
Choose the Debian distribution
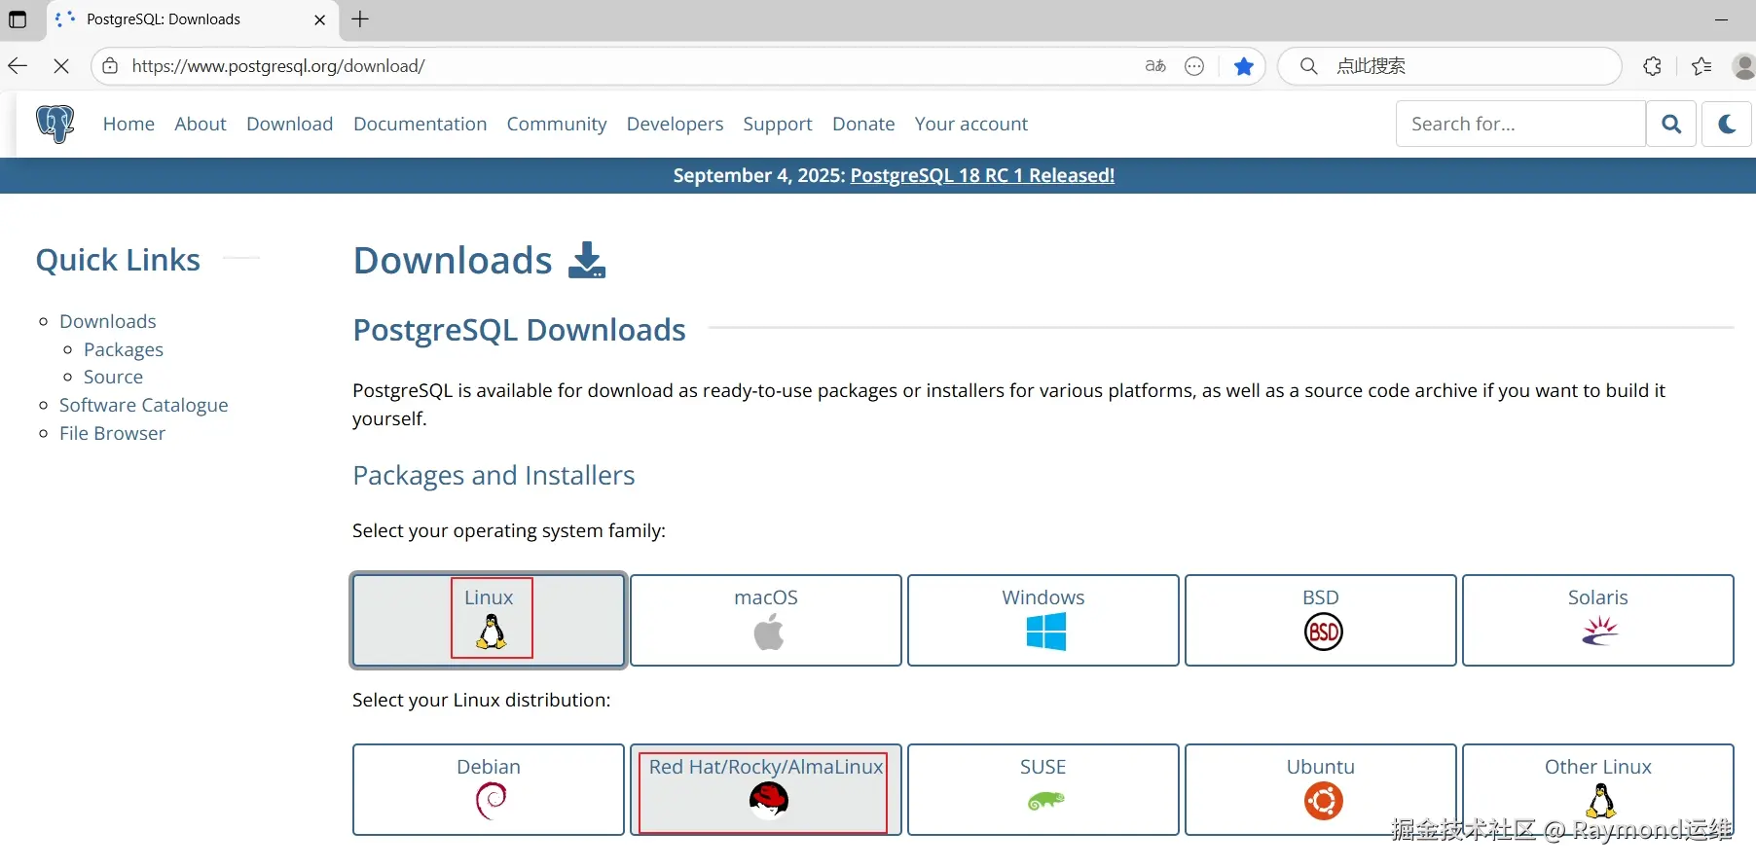489,790
